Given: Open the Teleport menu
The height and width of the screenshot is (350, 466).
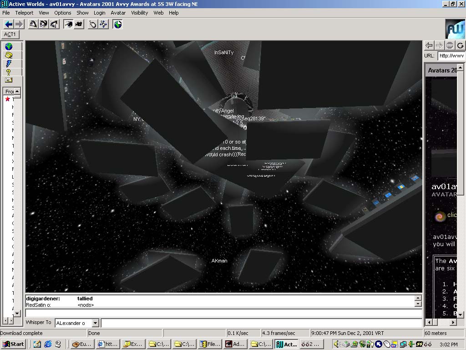Looking at the screenshot, I should [x=24, y=13].
